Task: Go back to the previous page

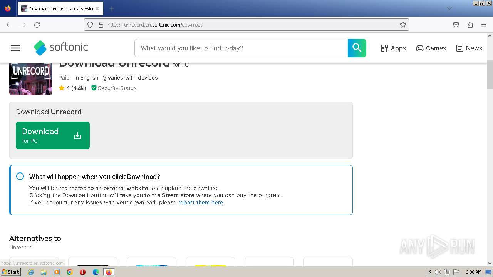Action: pyautogui.click(x=9, y=25)
